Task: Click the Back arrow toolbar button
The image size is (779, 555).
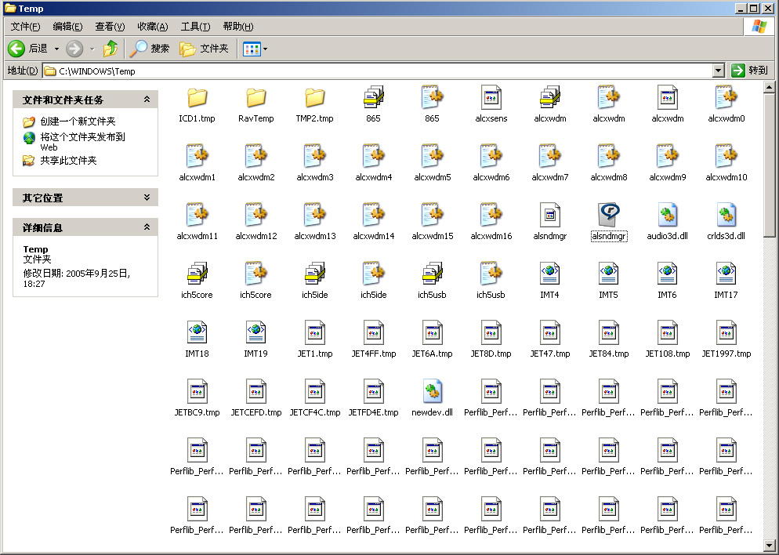Action: click(17, 49)
